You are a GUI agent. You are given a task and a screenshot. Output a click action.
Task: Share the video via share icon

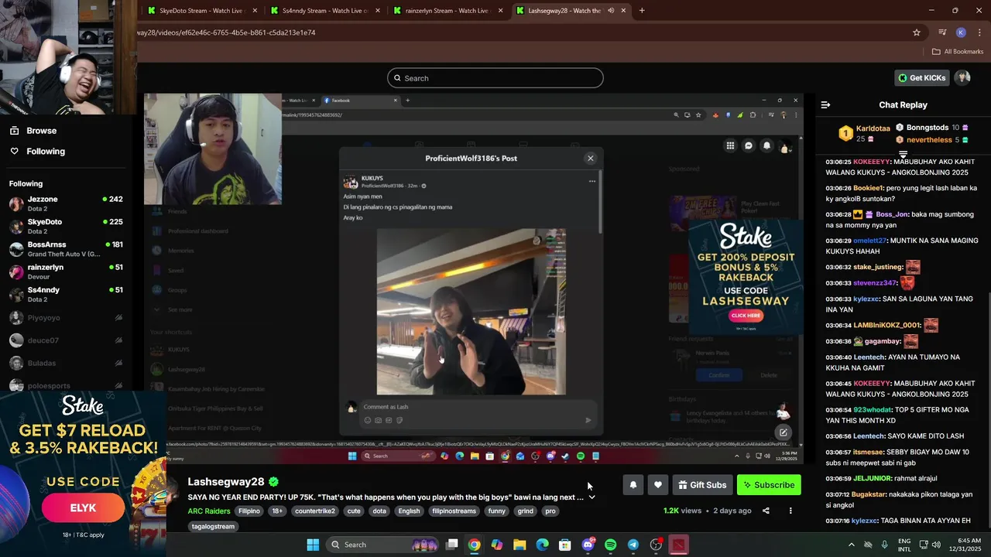[x=766, y=511]
